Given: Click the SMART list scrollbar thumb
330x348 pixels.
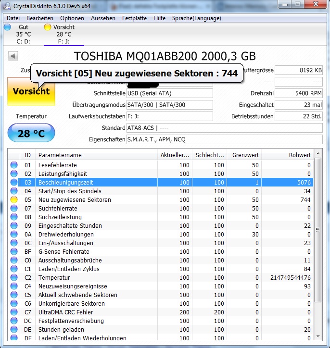Looking at the screenshot, I should click(318, 230).
